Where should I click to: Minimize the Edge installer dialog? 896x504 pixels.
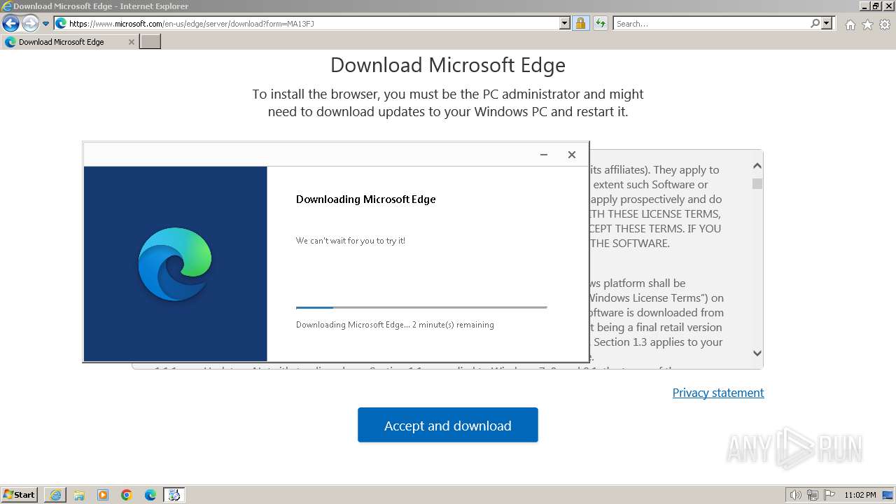(544, 155)
